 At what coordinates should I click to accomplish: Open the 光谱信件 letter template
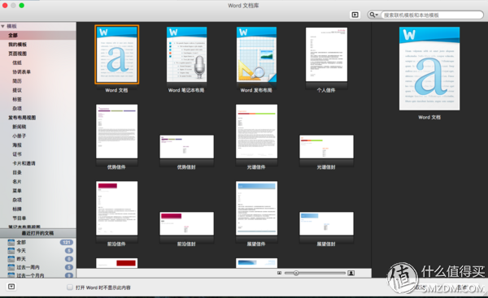[256, 132]
